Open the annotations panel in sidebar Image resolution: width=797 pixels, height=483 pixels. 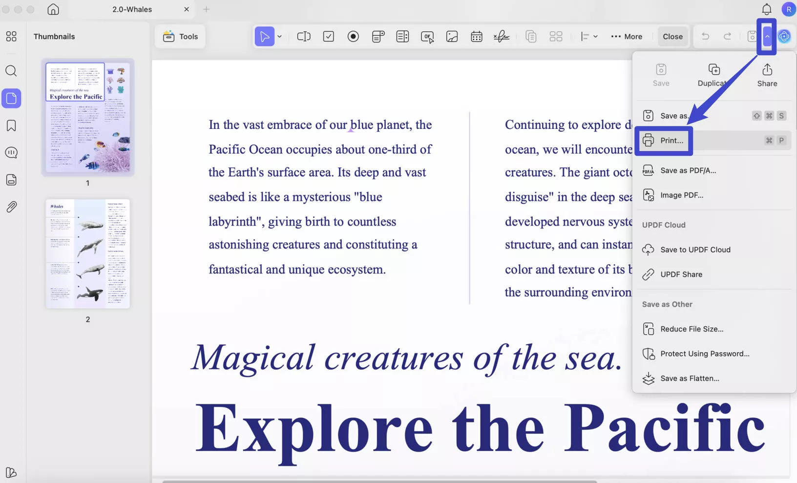[x=11, y=153]
